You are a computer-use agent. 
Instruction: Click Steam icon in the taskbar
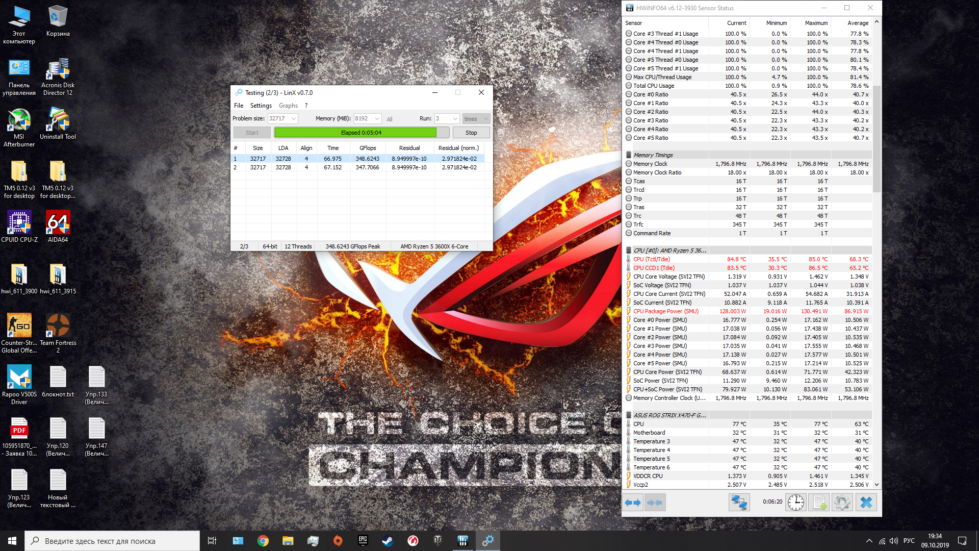(388, 541)
